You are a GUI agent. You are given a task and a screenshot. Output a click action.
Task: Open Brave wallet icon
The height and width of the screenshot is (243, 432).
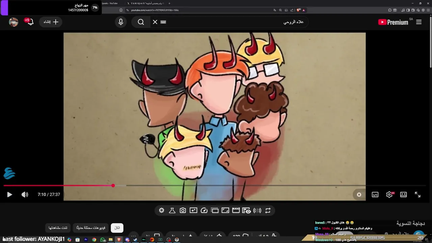413,10
